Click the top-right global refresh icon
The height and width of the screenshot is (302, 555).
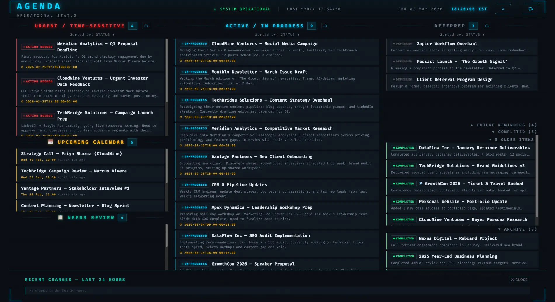point(531,9)
